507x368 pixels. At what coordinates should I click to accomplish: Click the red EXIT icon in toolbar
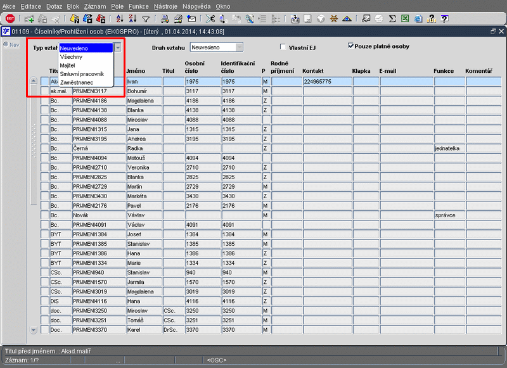[x=11, y=20]
